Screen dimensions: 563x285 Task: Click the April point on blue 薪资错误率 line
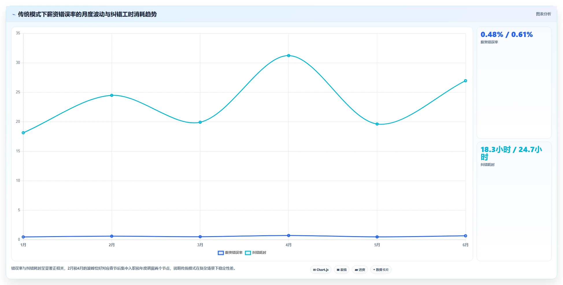tap(288, 236)
